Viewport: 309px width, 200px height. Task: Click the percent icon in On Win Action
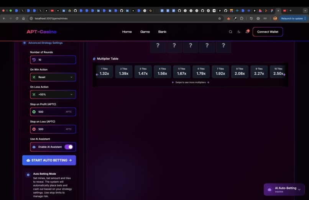[34, 77]
